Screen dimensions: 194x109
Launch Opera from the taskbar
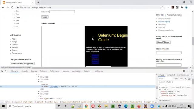point(93,106)
